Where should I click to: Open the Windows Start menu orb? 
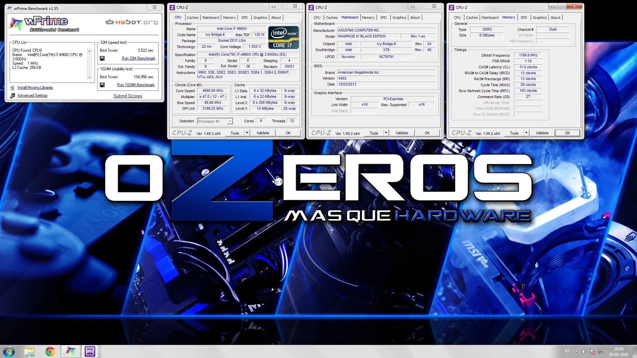tap(9, 351)
